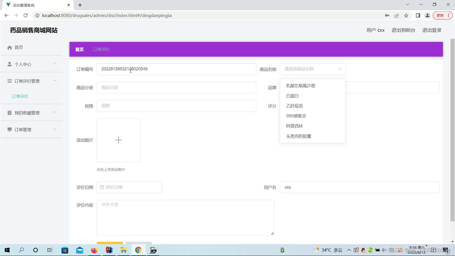455x256 pixels.
Task: Open Firefox from the taskbar
Action: [x=94, y=250]
